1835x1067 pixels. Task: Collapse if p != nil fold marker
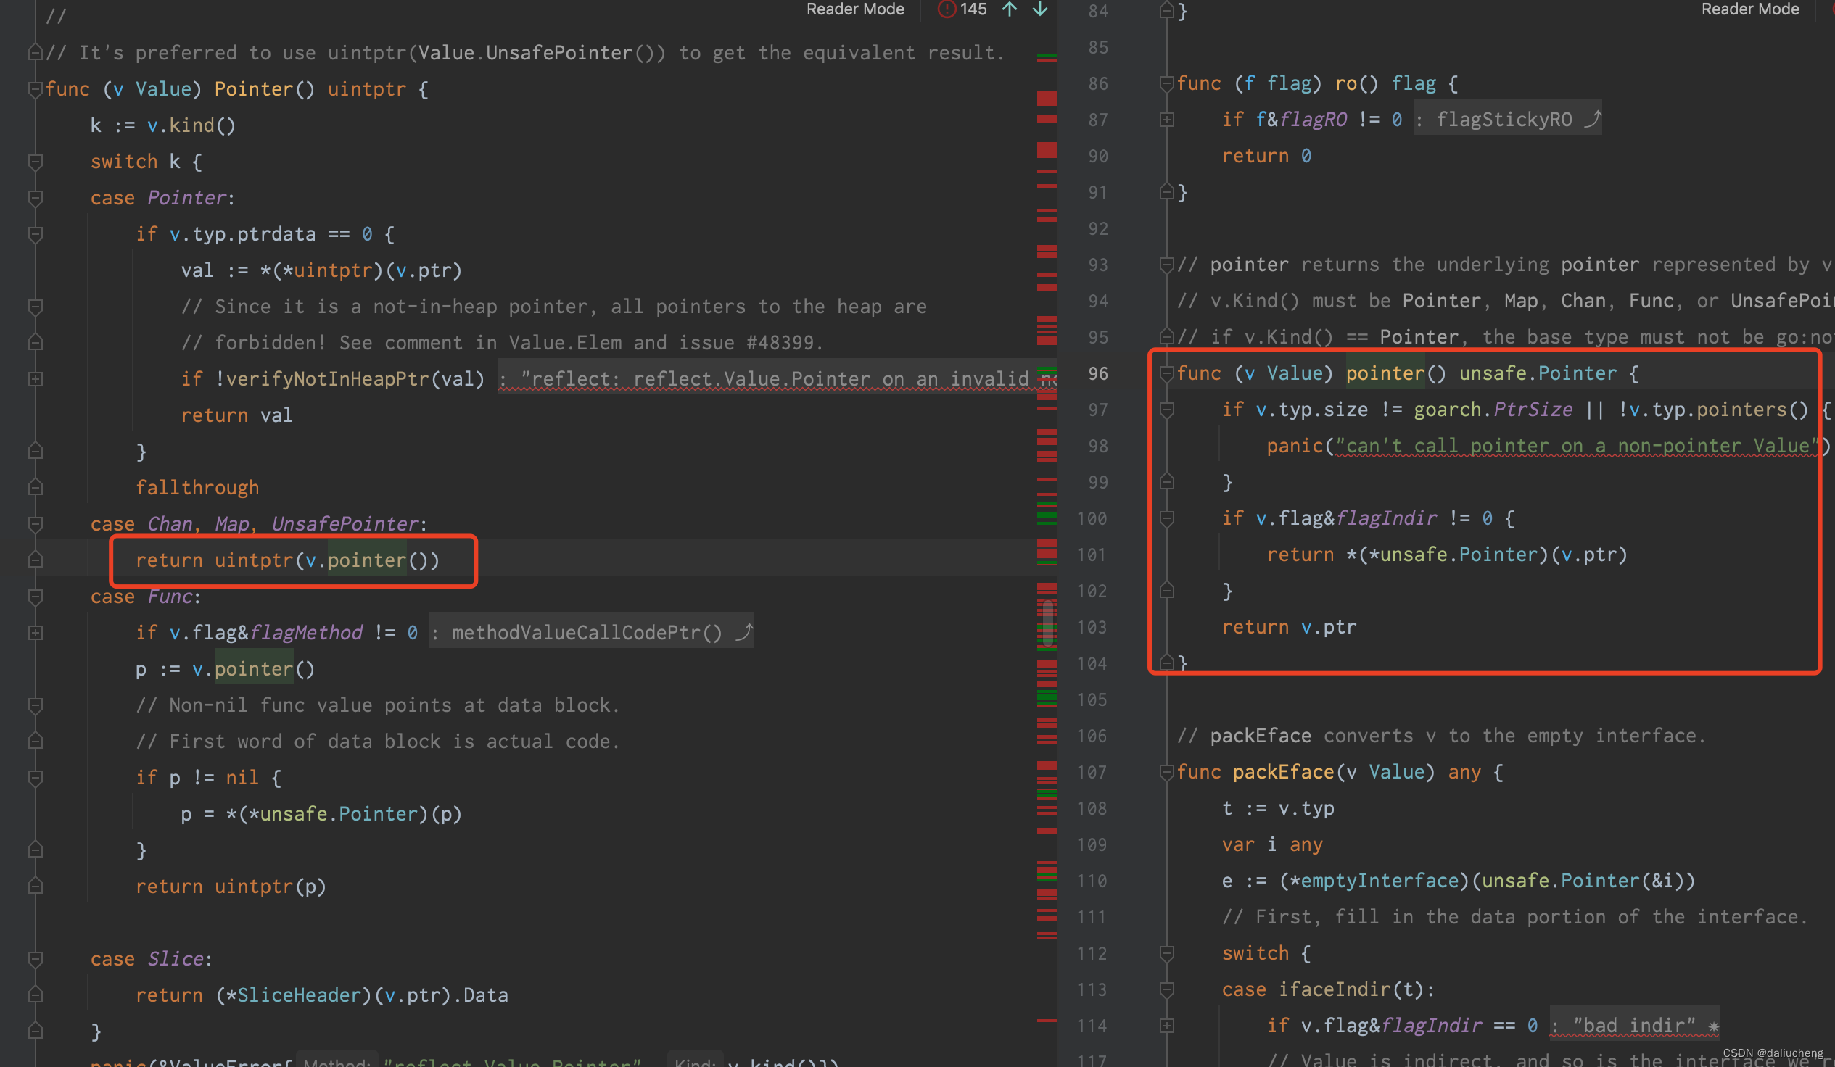pyautogui.click(x=35, y=778)
